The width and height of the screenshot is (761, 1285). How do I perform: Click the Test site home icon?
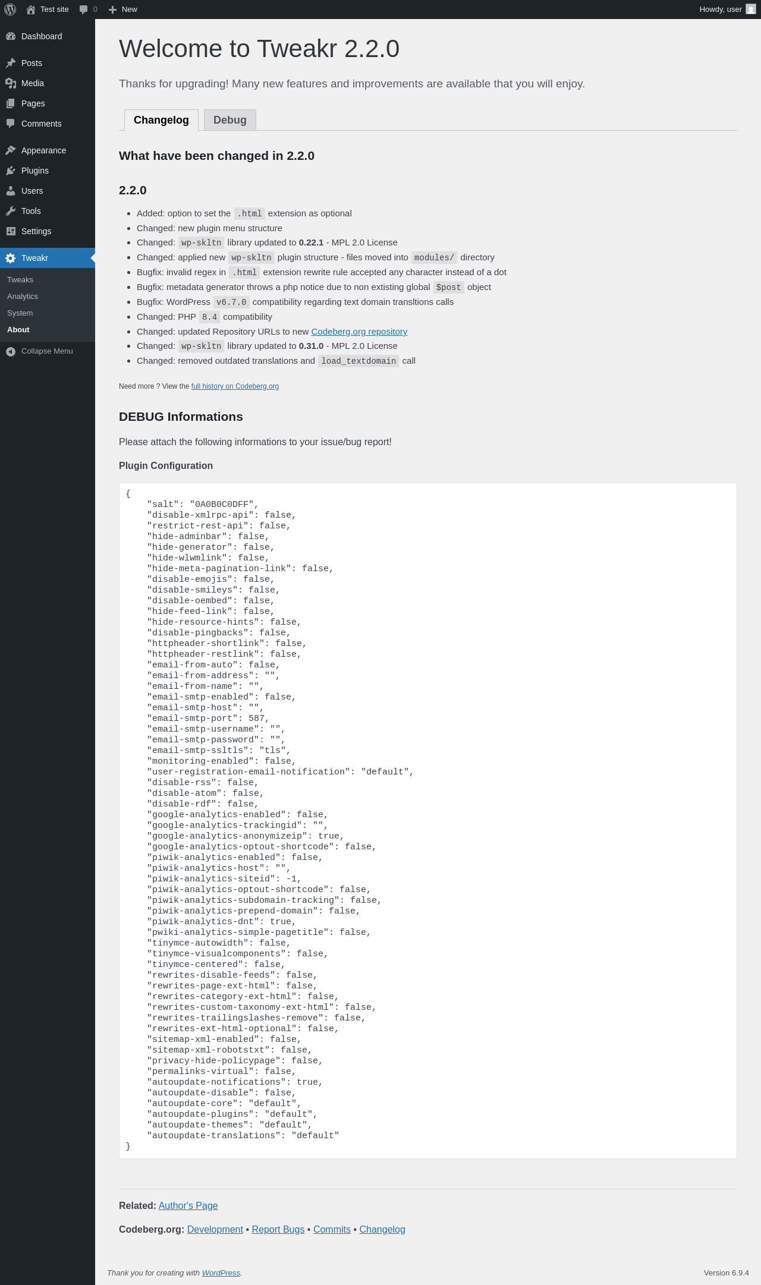31,10
